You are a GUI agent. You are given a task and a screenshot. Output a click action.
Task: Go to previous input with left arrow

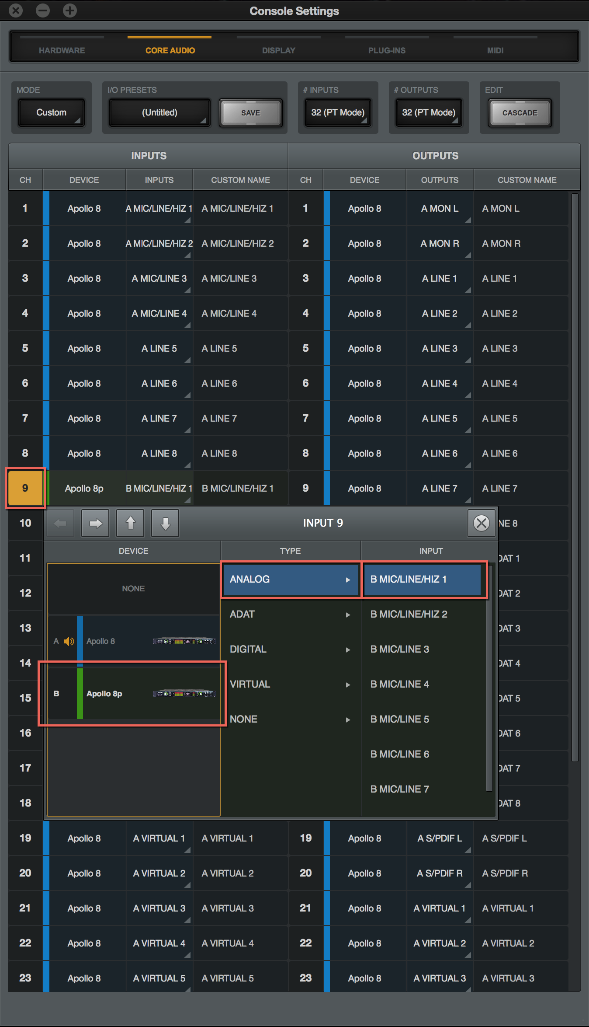click(60, 523)
